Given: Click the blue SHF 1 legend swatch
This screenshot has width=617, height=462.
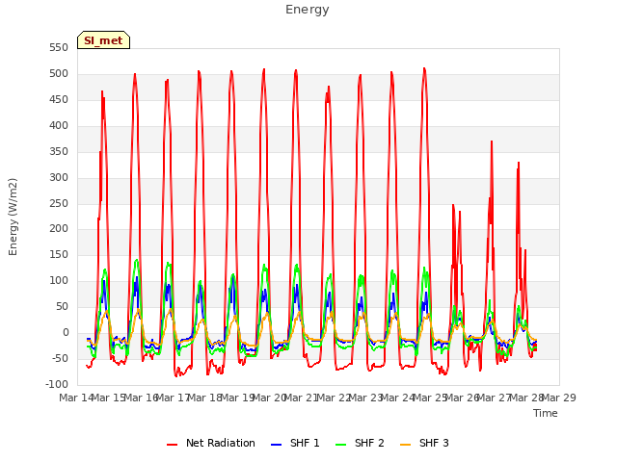Looking at the screenshot, I should pos(277,445).
